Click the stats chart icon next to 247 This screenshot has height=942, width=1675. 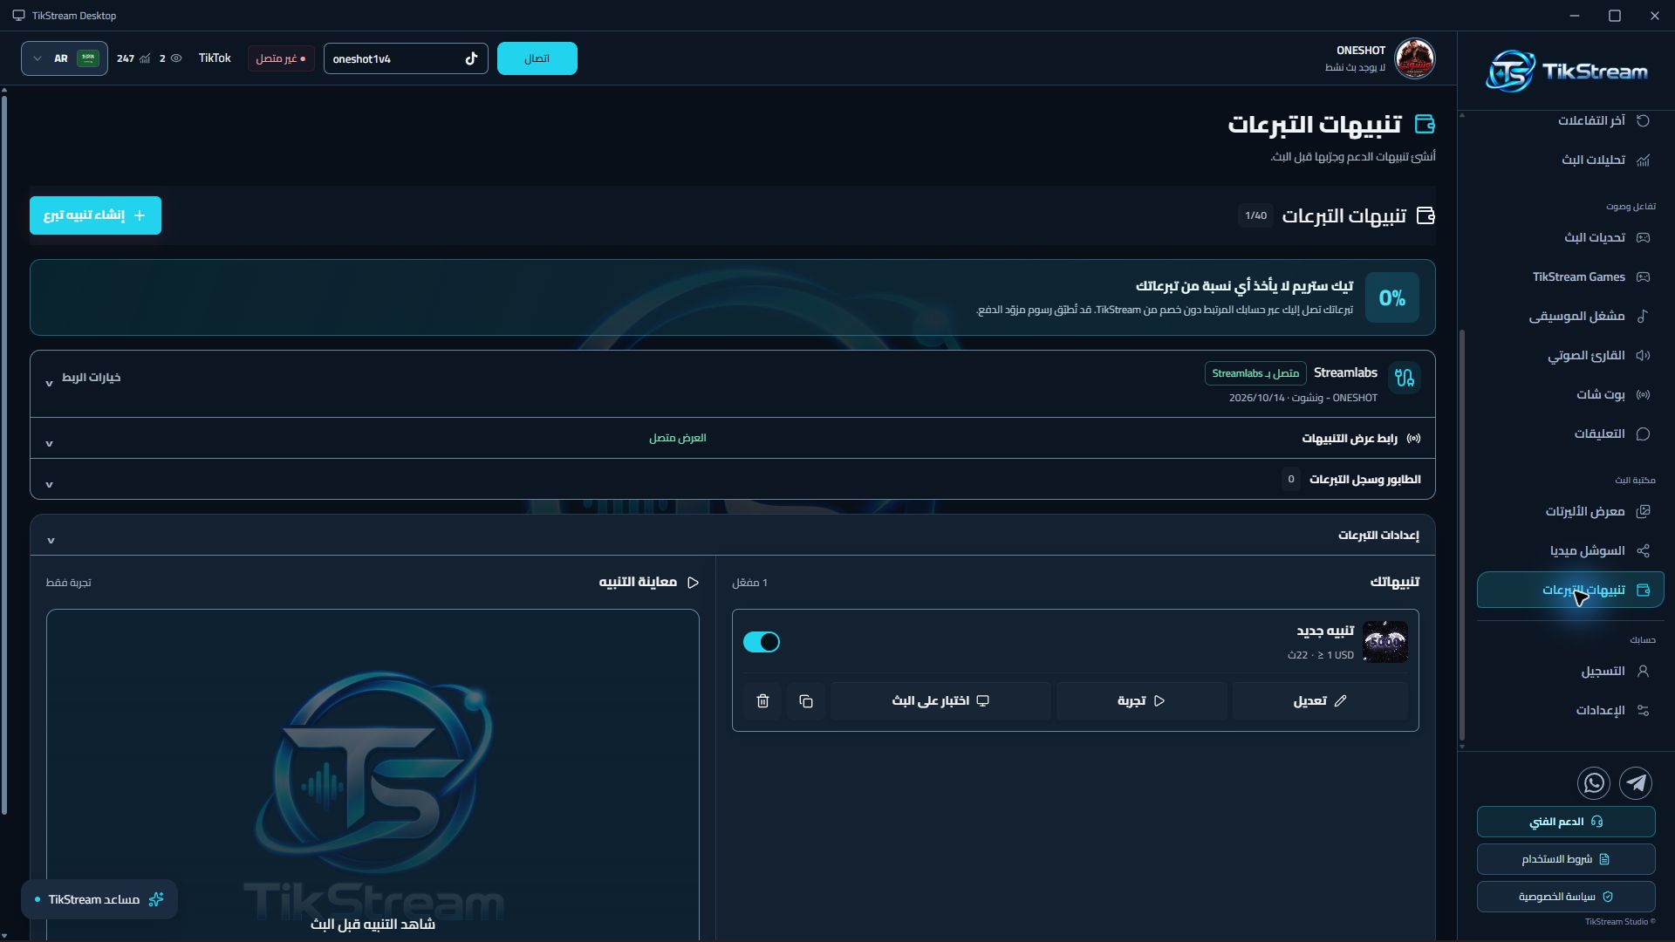(x=145, y=58)
